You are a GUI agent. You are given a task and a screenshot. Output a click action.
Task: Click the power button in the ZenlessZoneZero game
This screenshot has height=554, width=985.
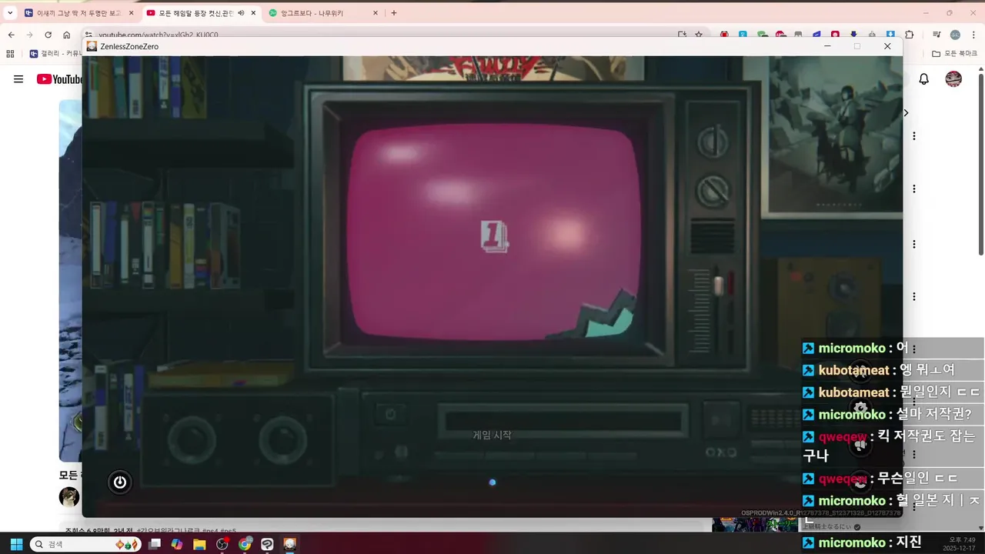pos(119,482)
